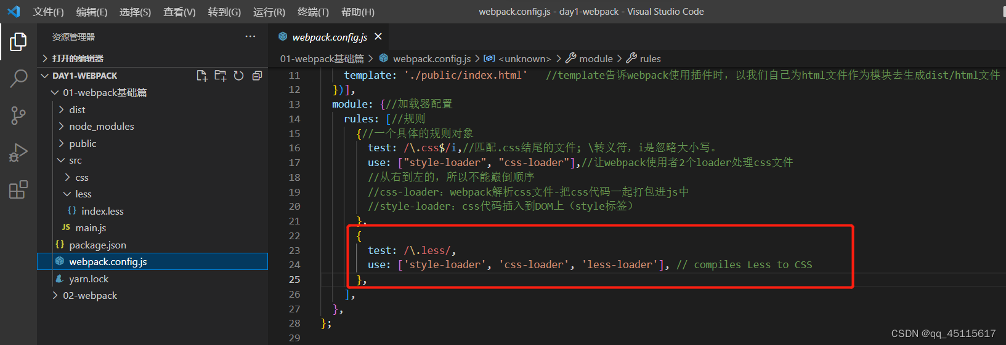Click 'module:' keyword on line 13

(x=352, y=104)
